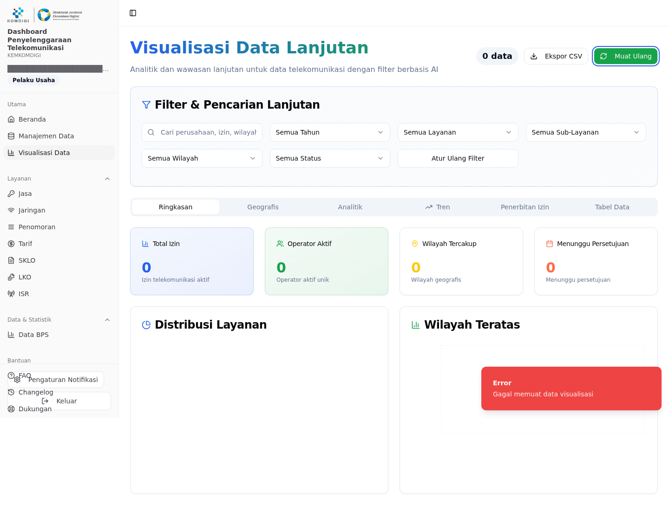Toggle the sidebar panel icon
669x505 pixels.
pos(133,13)
